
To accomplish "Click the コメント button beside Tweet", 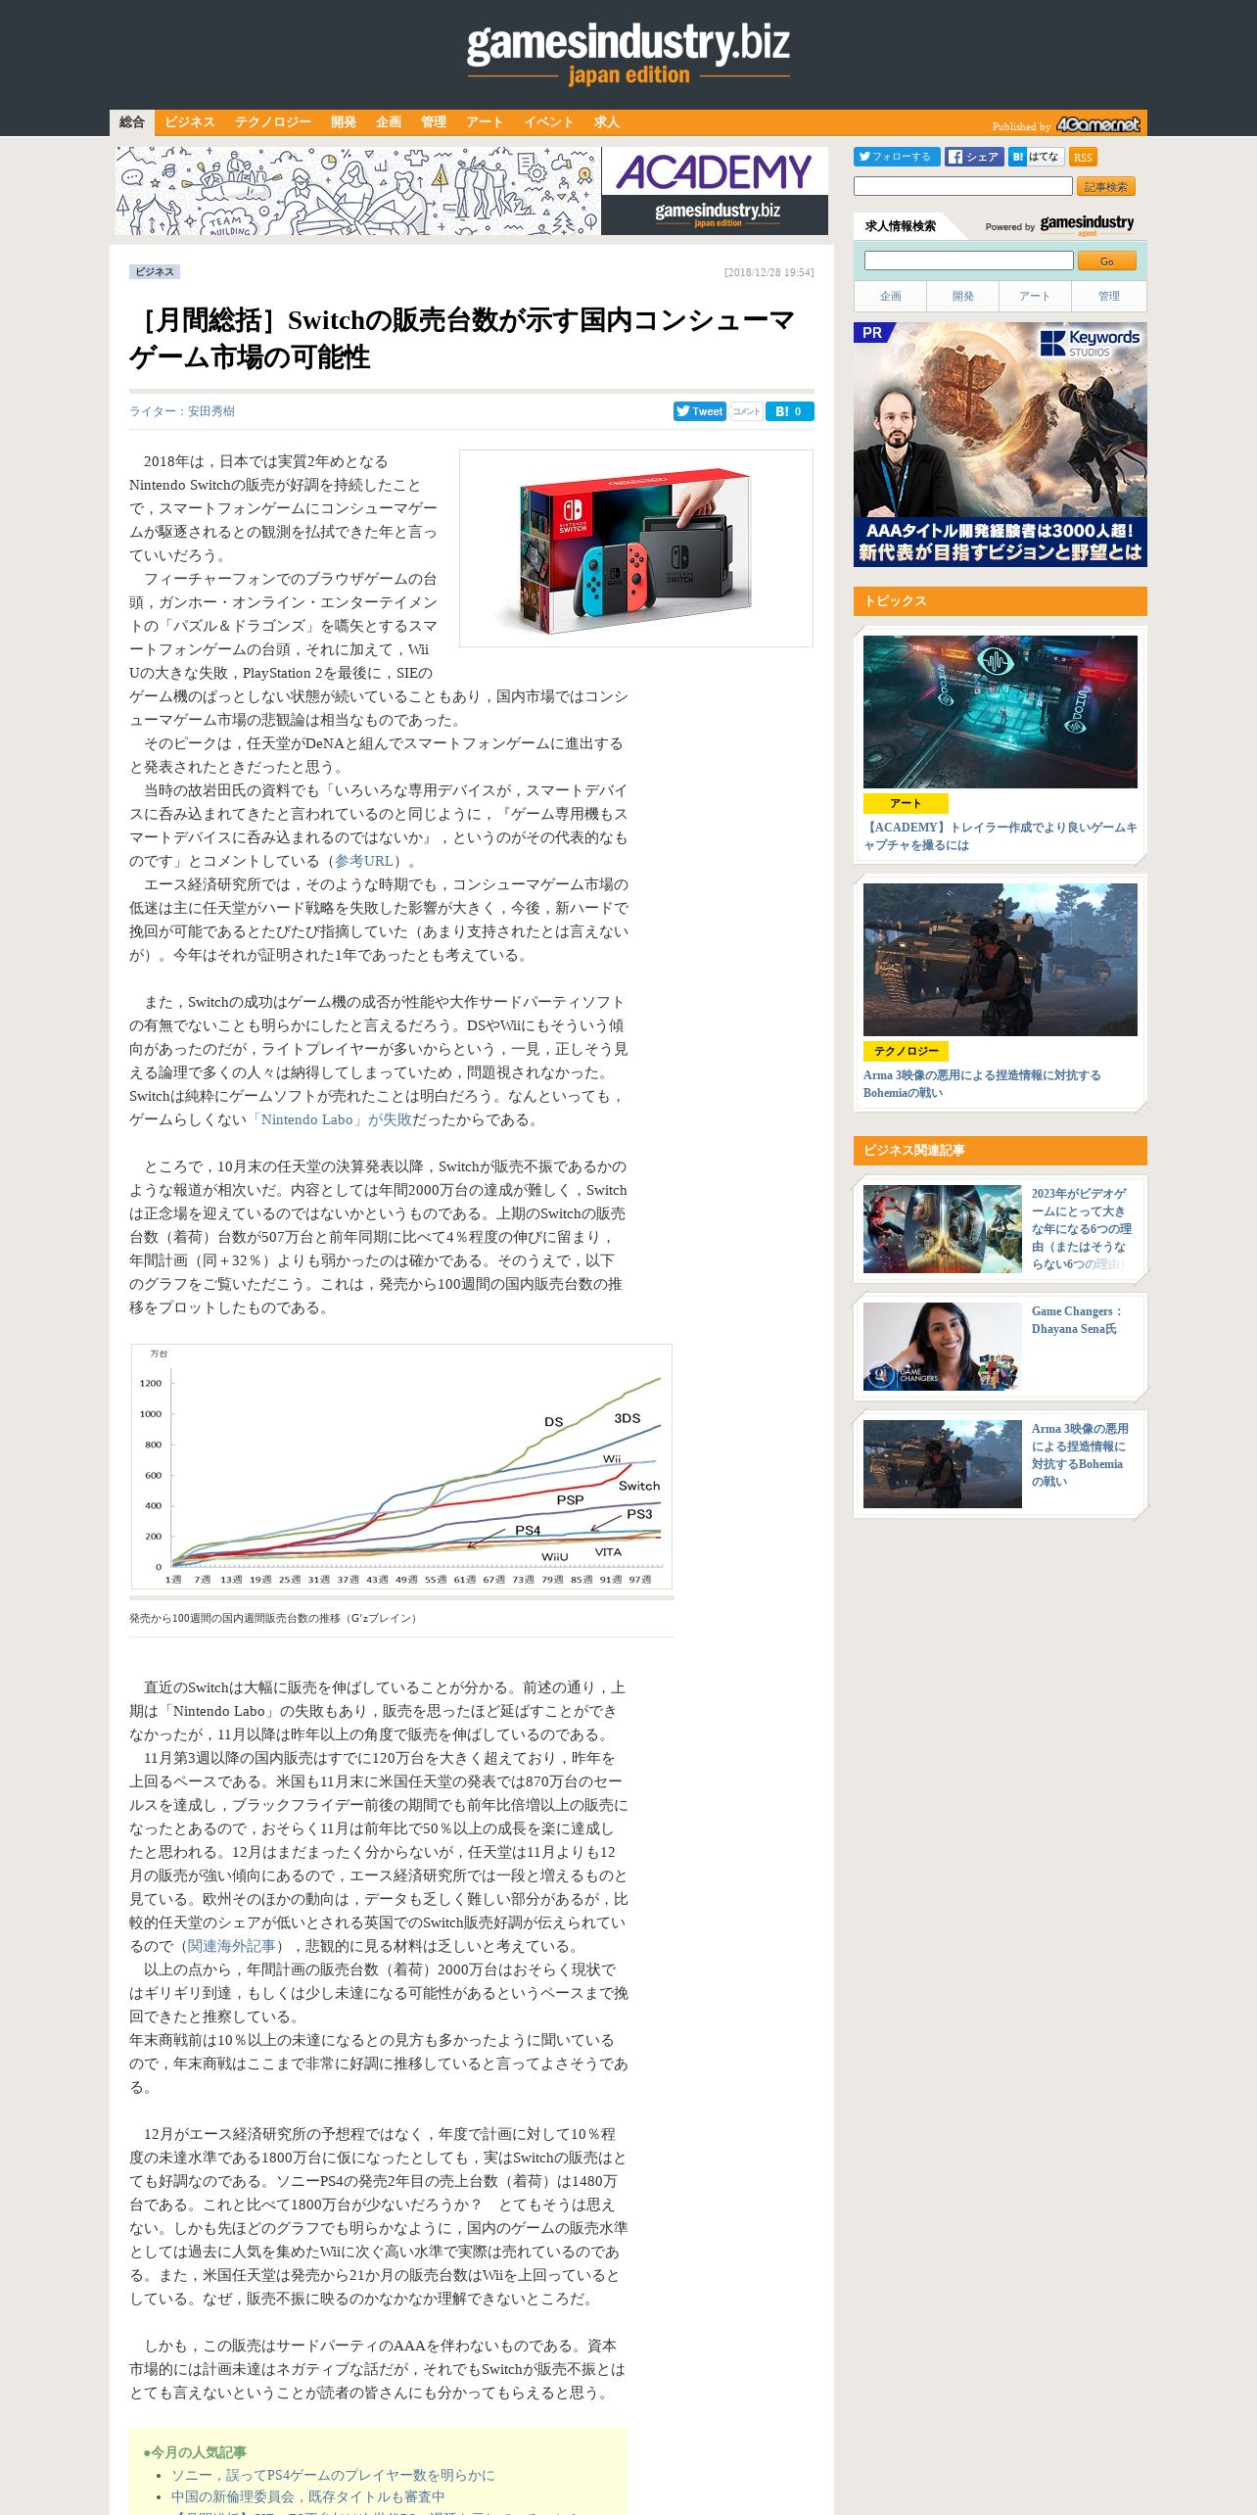I will coord(746,411).
